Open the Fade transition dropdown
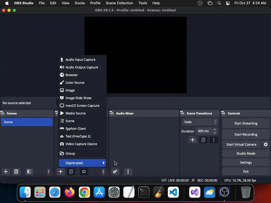 coord(200,122)
